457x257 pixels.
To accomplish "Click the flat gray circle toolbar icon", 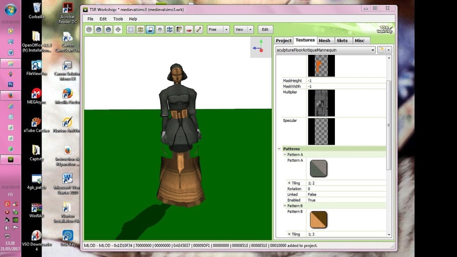I will (x=89, y=30).
